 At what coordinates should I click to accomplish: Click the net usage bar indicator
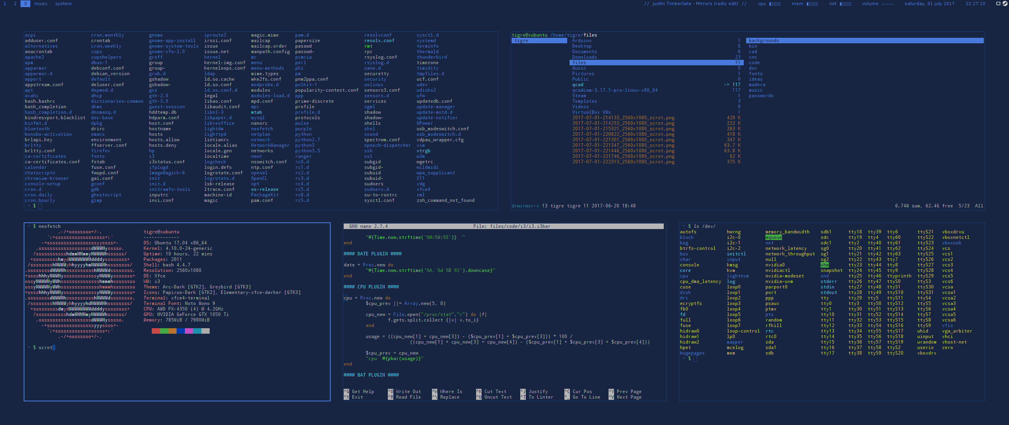[x=845, y=4]
